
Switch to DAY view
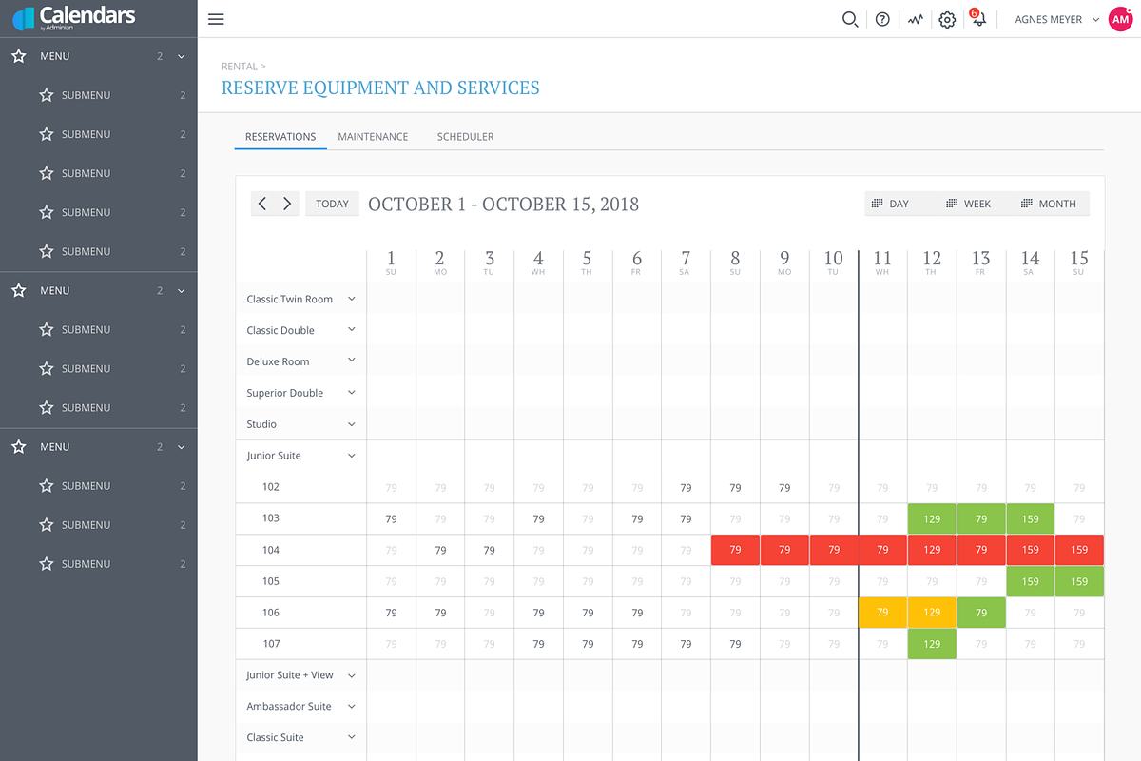click(890, 204)
